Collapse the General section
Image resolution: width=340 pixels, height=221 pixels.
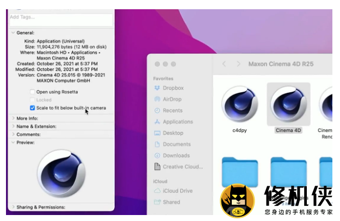(13, 33)
